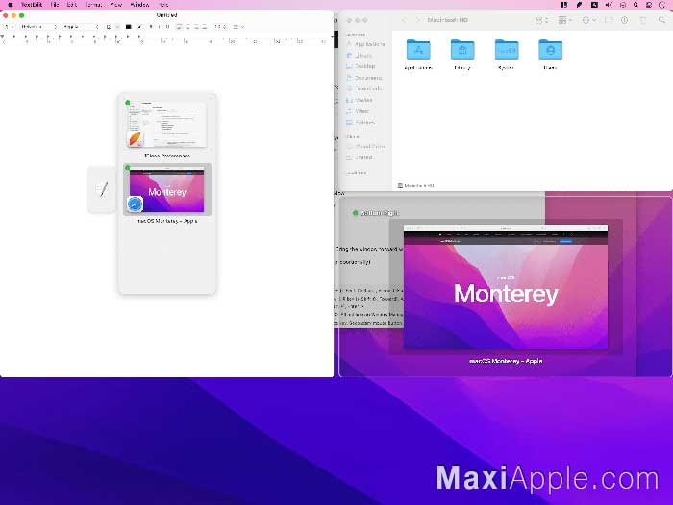Open Music in Finder sidebar
Image resolution: width=673 pixels, height=505 pixels.
358,111
